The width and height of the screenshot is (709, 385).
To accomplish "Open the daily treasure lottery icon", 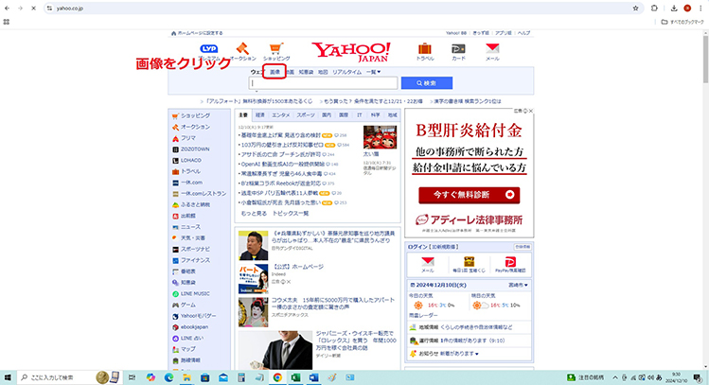I will point(469,261).
